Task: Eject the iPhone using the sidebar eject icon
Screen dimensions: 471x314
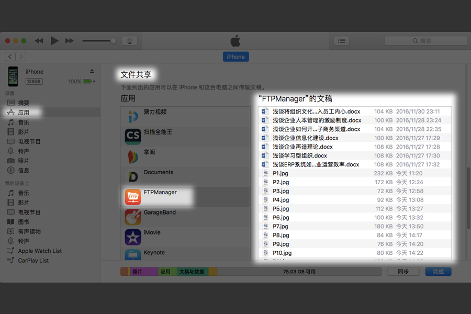Action: coord(92,71)
